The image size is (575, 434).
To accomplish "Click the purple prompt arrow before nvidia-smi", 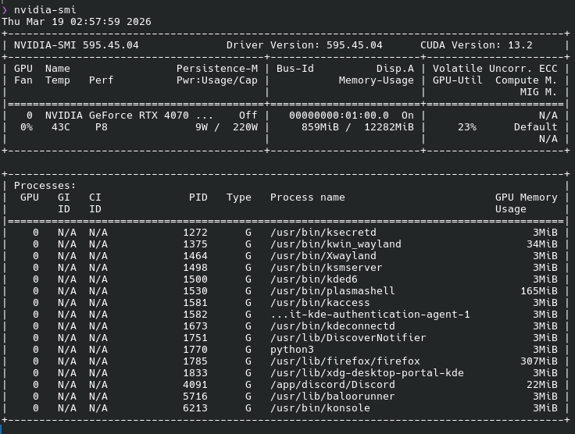I will [5, 10].
